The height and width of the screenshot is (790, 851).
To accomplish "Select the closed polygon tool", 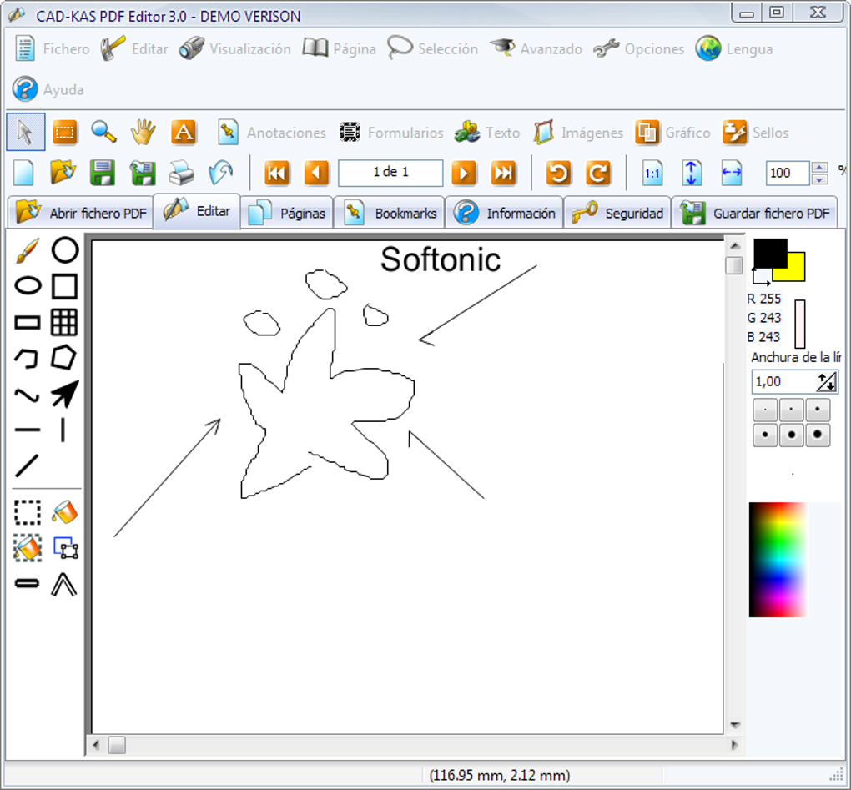I will [63, 358].
